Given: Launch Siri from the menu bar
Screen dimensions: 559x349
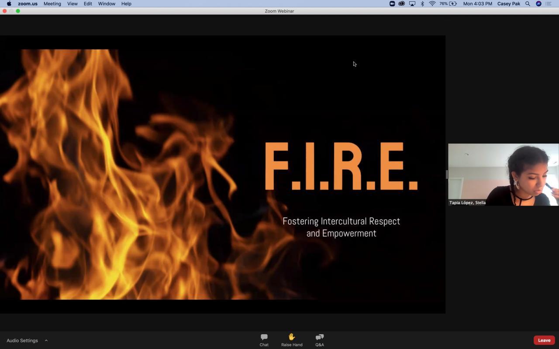Looking at the screenshot, I should coord(538,3).
